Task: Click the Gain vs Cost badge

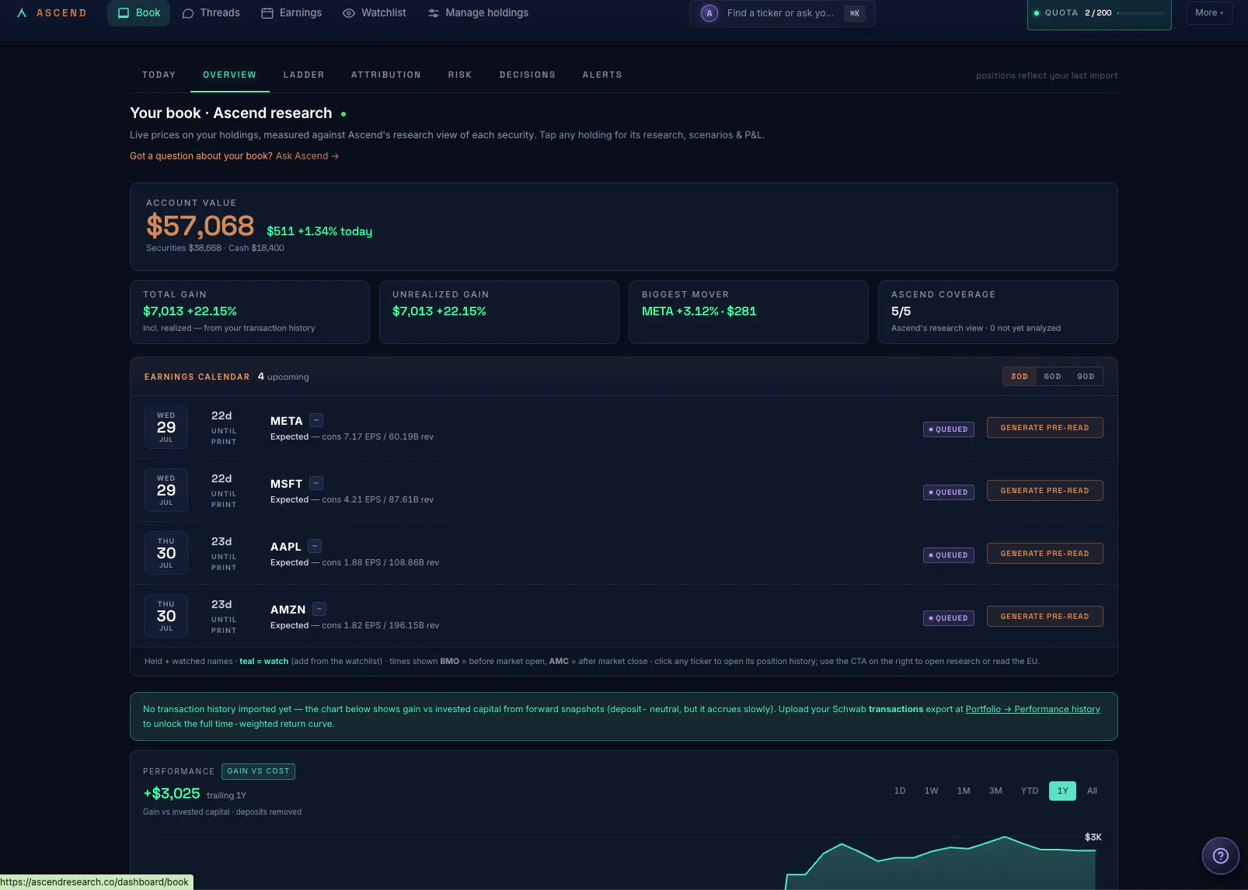Action: pos(258,771)
